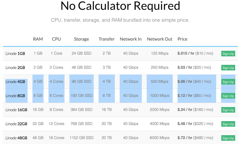Select the $.72 / hr price cell
244x144 pixels.
tap(195, 138)
